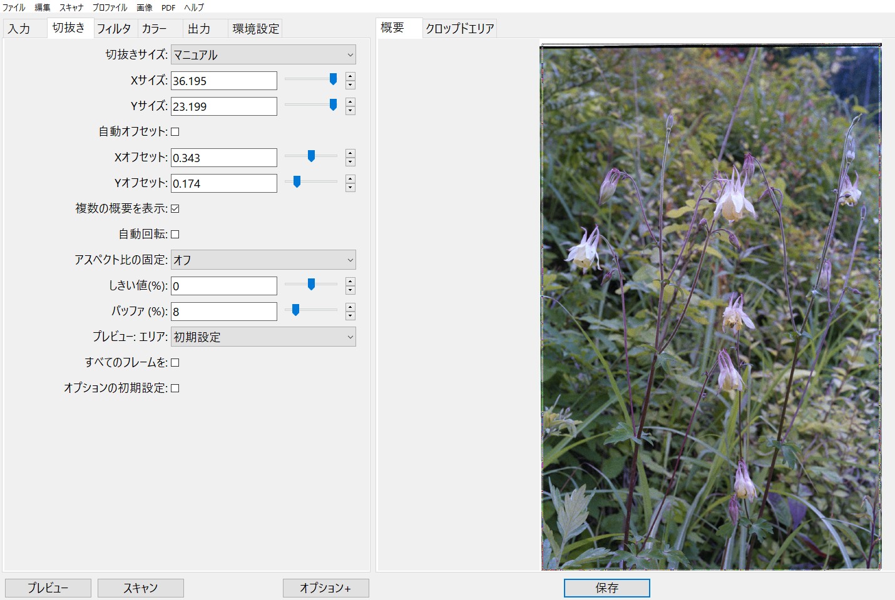The width and height of the screenshot is (895, 600).
Task: Click the 保存 button
Action: (x=606, y=587)
